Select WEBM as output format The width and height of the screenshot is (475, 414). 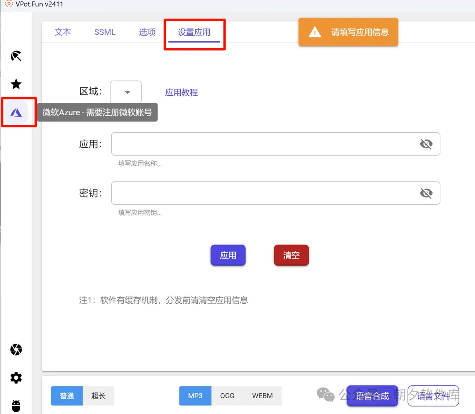pos(263,396)
